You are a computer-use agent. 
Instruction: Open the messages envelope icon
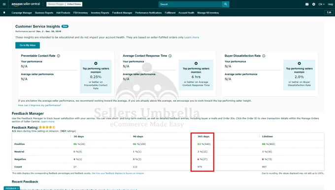[x=307, y=4]
